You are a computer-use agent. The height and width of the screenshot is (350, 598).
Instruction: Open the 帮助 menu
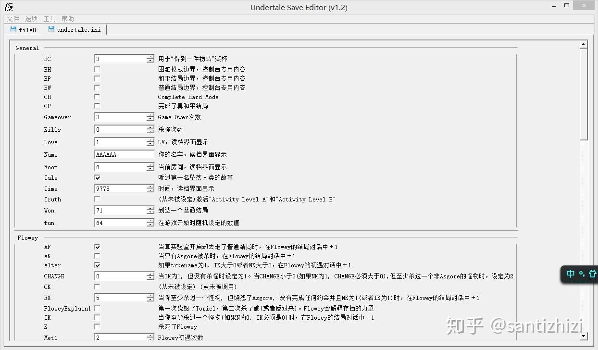point(67,19)
